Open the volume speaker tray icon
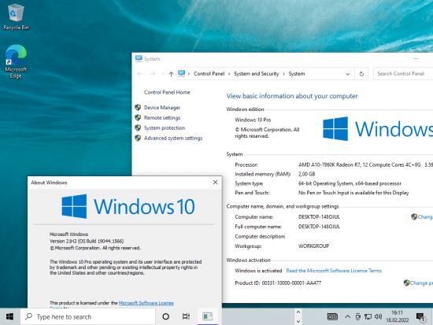The image size is (433, 325). tap(379, 316)
